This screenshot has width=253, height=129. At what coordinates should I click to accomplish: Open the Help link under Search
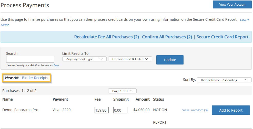[55, 65]
